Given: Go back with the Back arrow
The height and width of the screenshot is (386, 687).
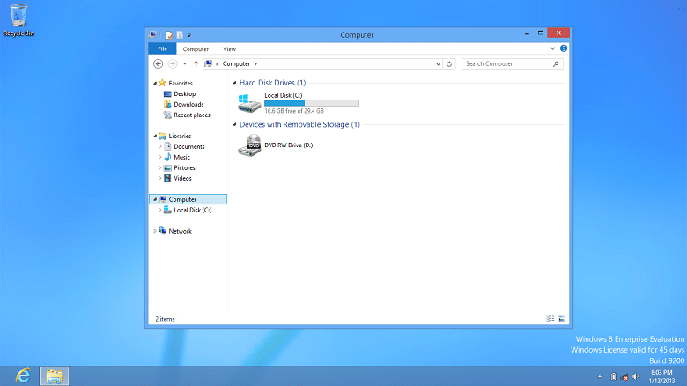Looking at the screenshot, I should [159, 64].
